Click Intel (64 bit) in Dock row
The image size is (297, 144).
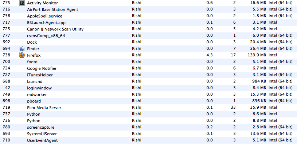pos(281,42)
